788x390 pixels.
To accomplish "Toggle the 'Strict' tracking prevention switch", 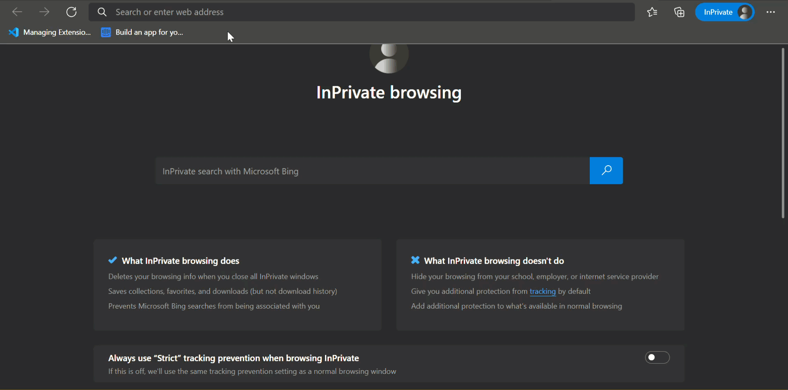I will [657, 357].
